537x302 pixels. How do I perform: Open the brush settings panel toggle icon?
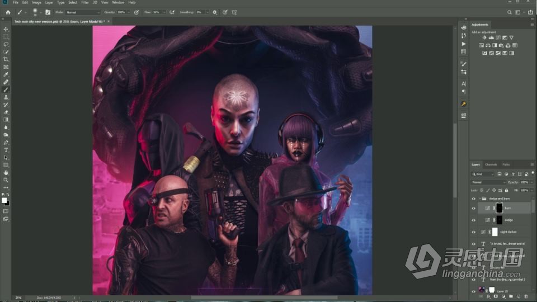click(x=48, y=12)
